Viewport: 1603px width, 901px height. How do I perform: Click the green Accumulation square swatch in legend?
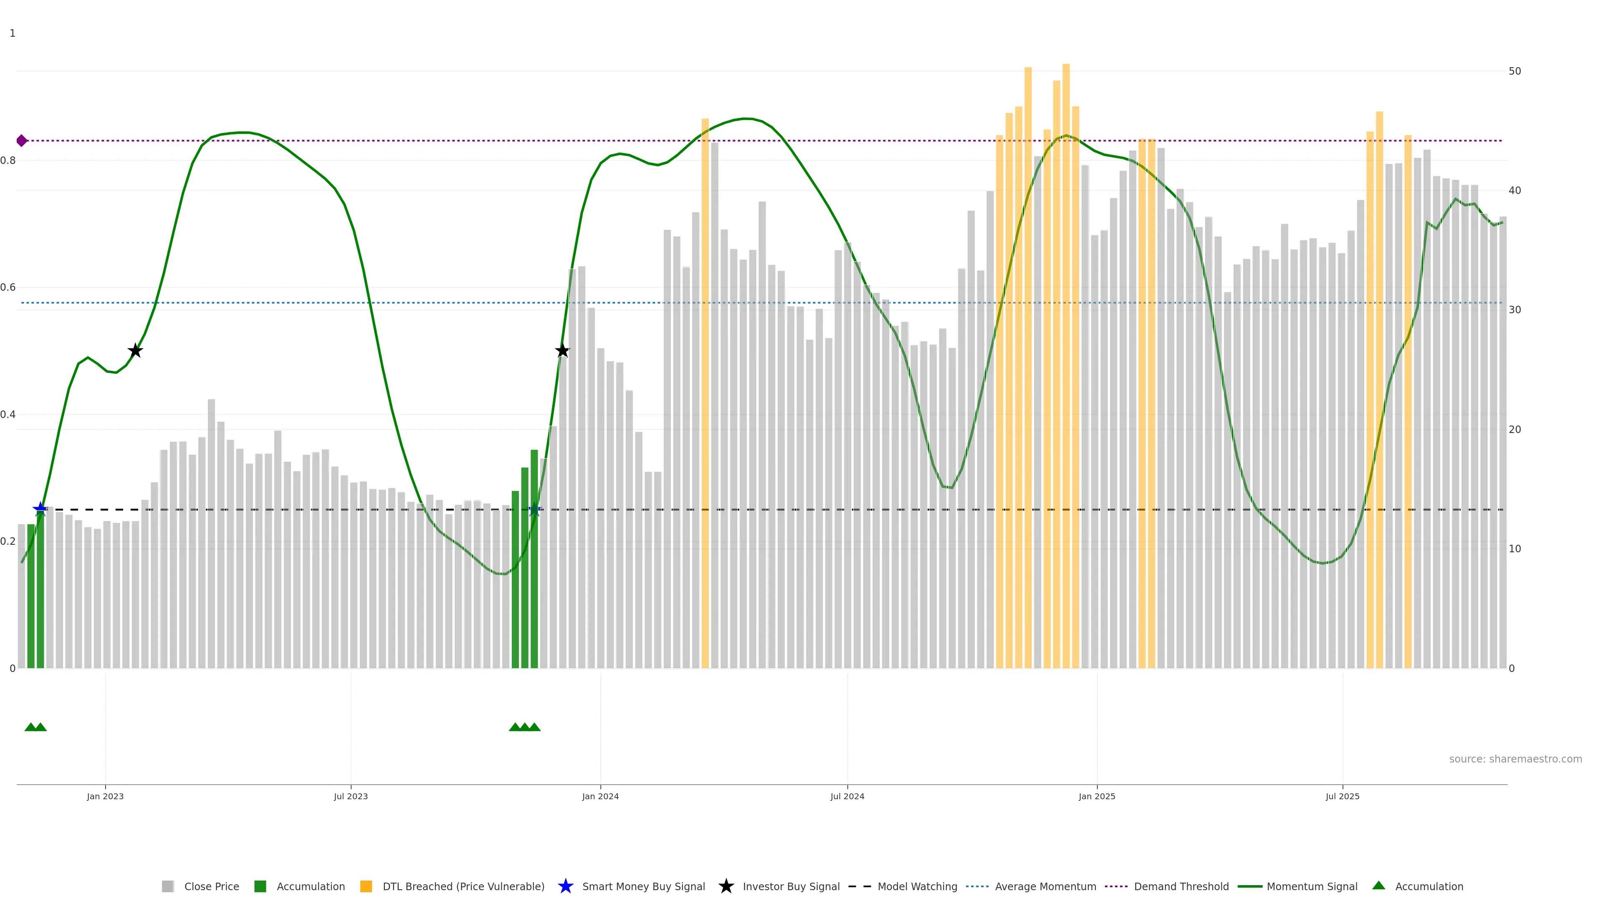click(x=260, y=886)
